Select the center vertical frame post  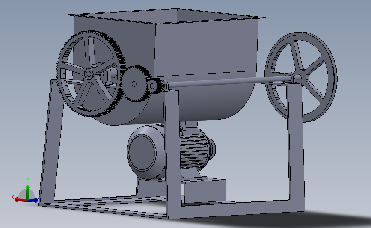pyautogui.click(x=173, y=154)
